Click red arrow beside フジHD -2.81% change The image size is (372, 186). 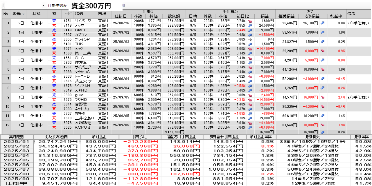click(250, 100)
